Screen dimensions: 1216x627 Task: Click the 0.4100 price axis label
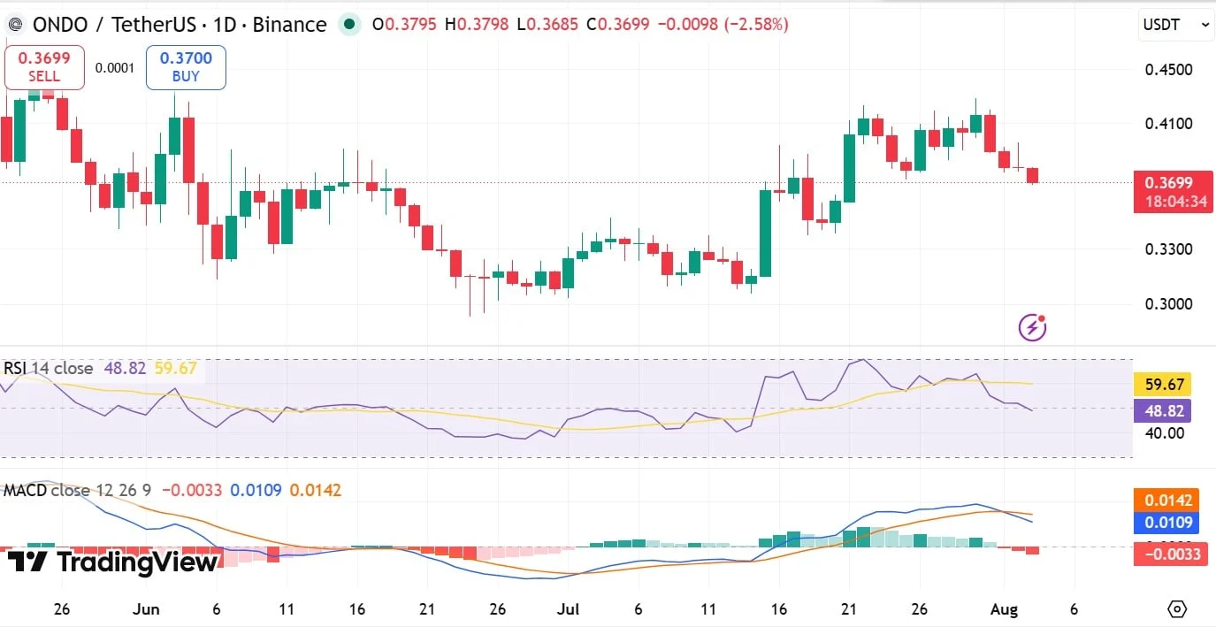1168,124
